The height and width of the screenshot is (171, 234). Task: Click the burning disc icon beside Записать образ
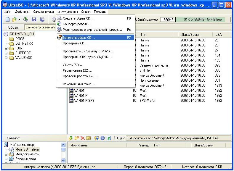click(59, 37)
